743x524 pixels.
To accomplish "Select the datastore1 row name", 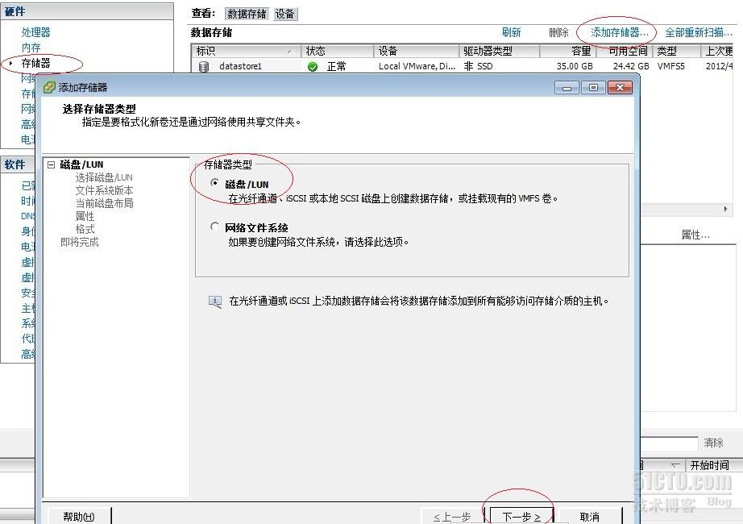I will [x=240, y=66].
